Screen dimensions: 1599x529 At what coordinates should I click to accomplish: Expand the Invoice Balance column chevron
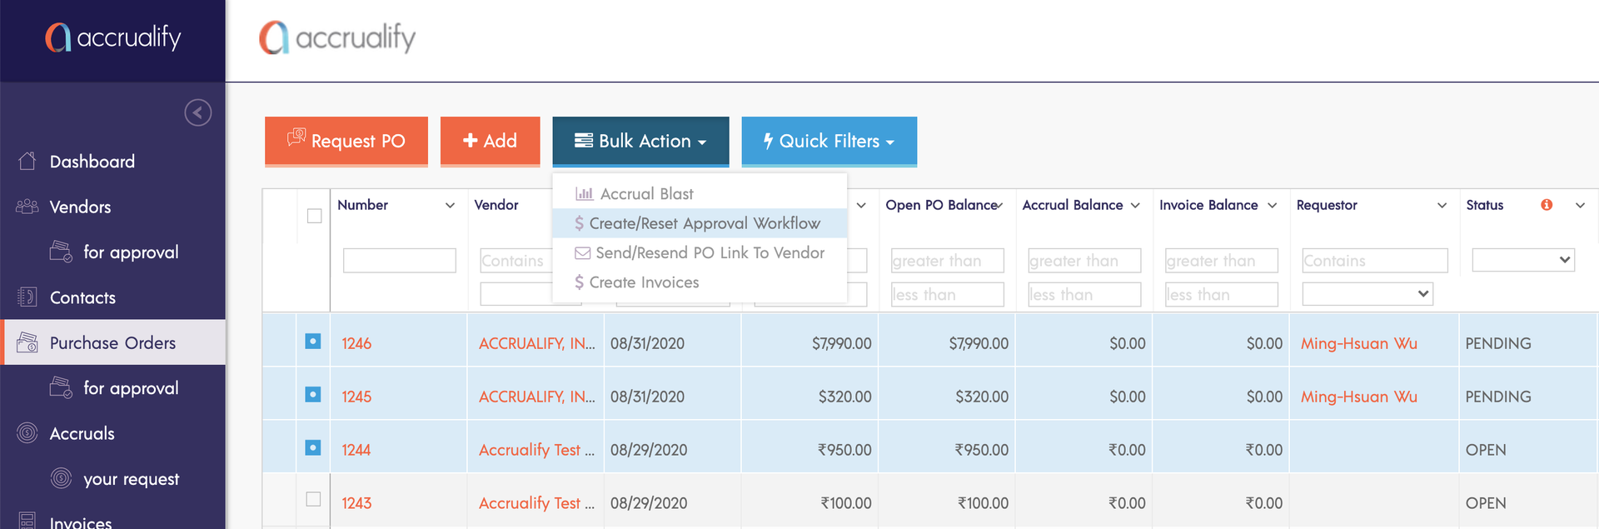pos(1272,206)
